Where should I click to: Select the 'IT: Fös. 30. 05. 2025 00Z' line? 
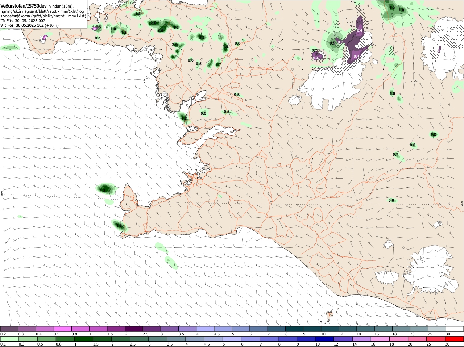pos(23,21)
